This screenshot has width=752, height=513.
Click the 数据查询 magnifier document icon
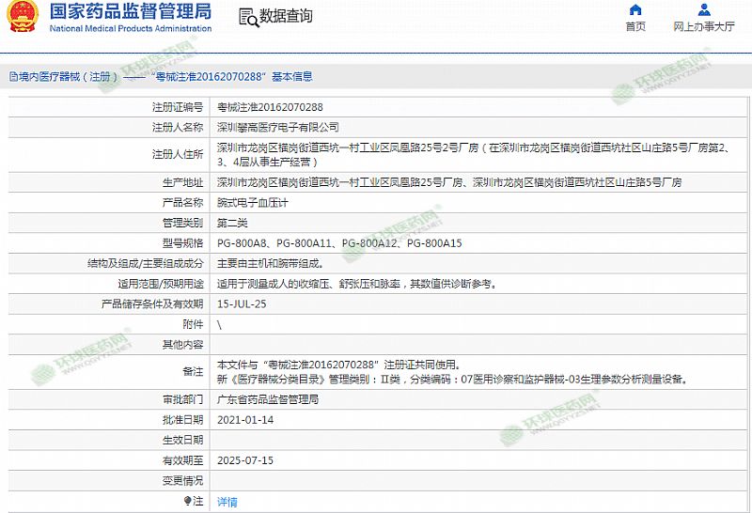247,17
